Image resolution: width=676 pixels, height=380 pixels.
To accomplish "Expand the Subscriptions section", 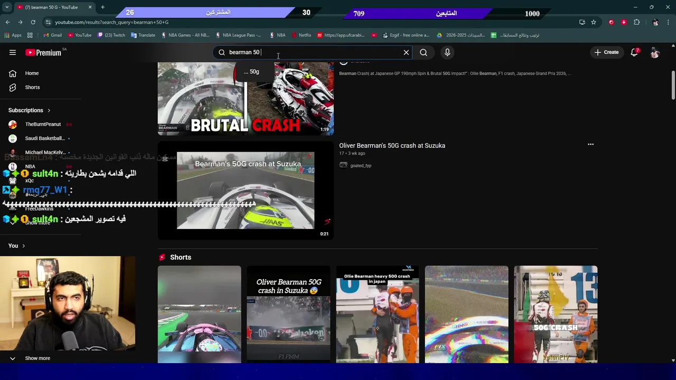I will 30,110.
